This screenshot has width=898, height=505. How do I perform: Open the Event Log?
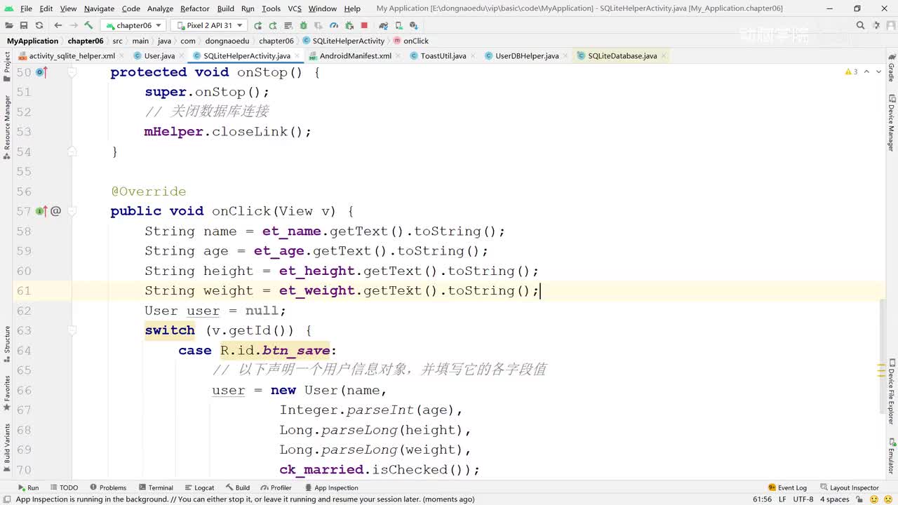pos(787,487)
